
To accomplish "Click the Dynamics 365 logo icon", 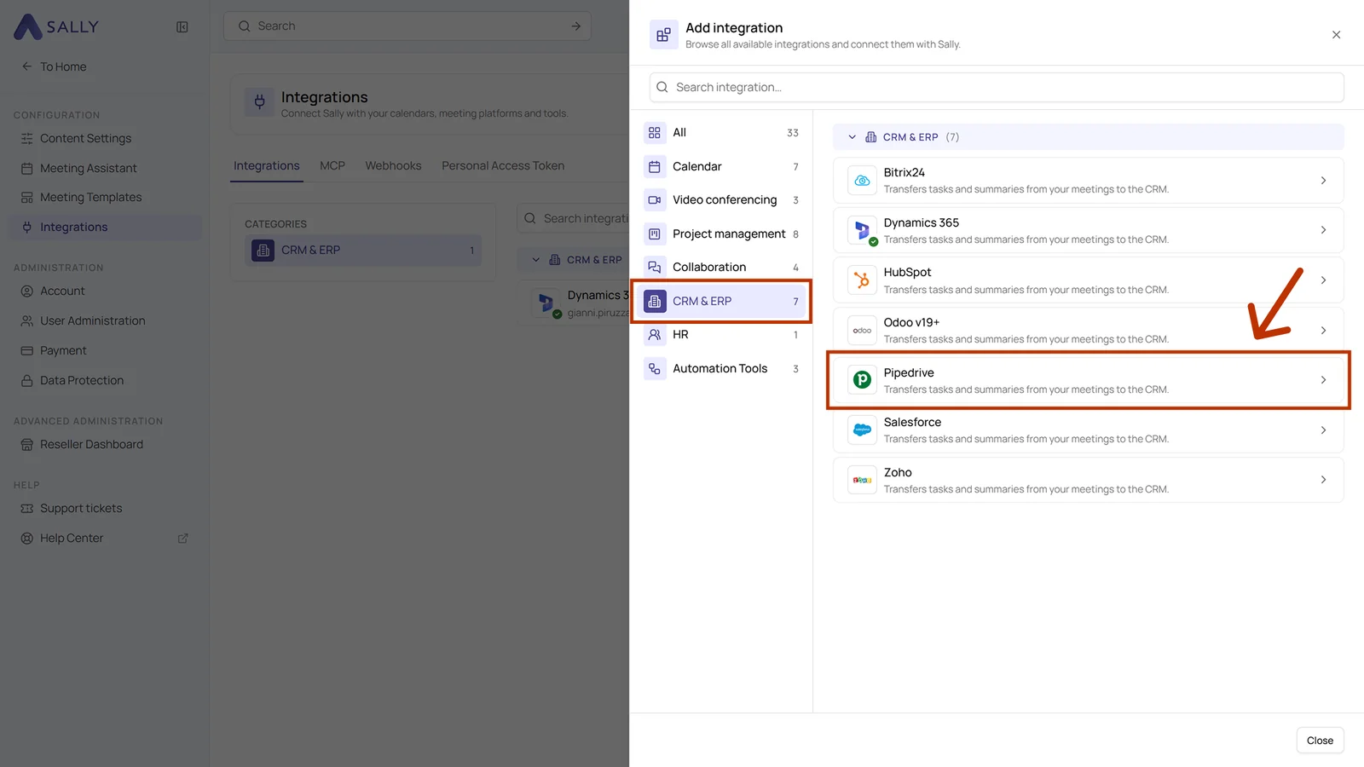I will coord(862,230).
